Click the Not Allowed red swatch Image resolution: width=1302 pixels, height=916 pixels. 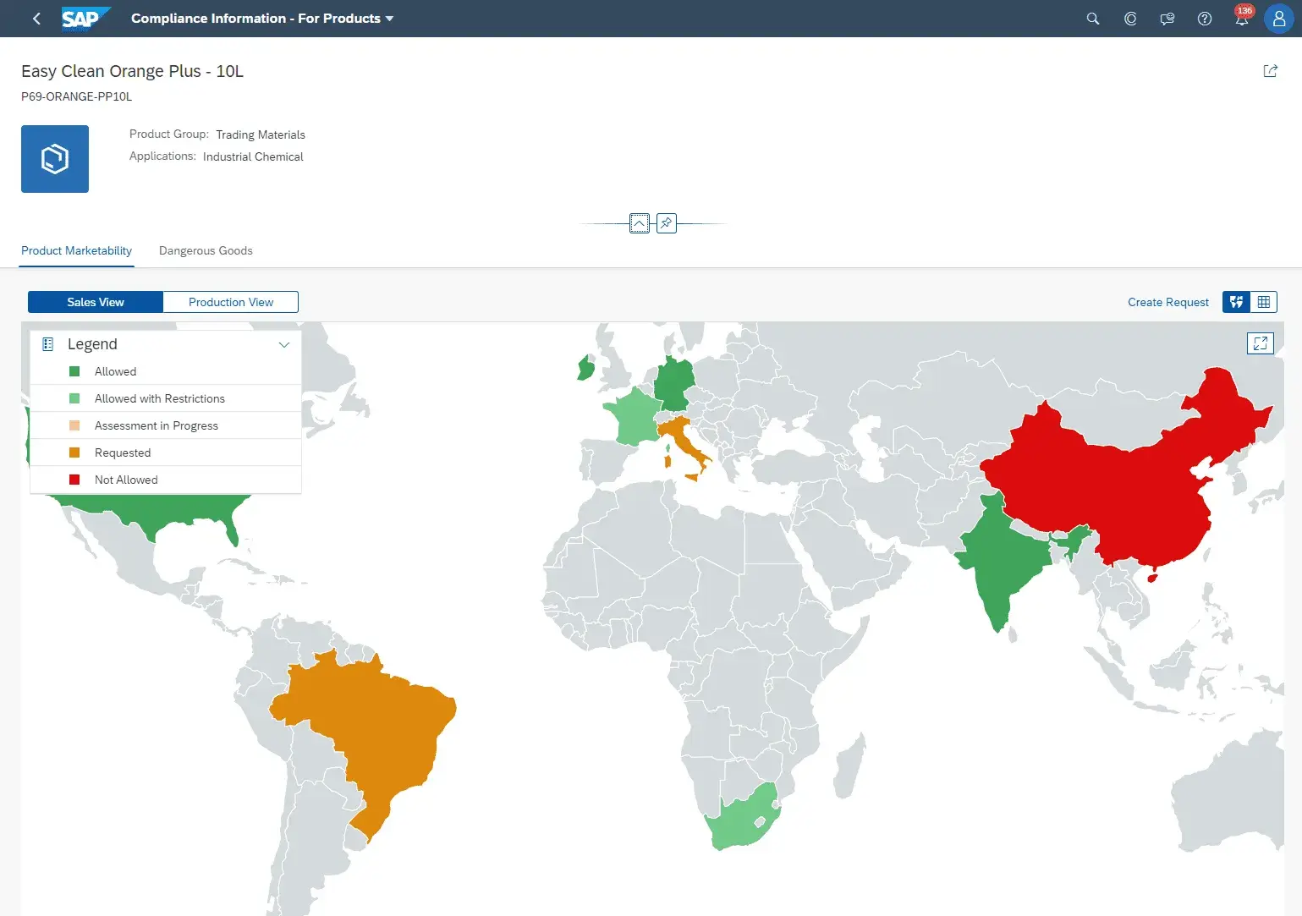pyautogui.click(x=74, y=480)
